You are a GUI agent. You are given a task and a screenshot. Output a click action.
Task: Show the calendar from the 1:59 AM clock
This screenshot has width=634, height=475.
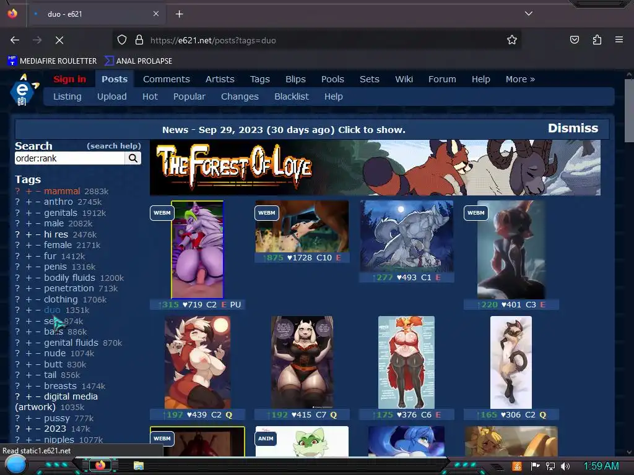pos(601,466)
